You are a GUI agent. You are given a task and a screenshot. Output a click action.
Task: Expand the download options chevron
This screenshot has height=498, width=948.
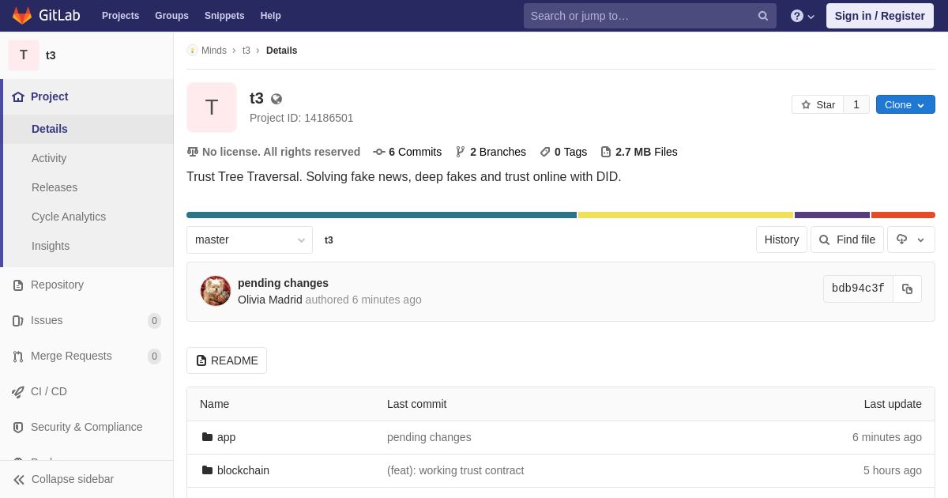point(920,240)
